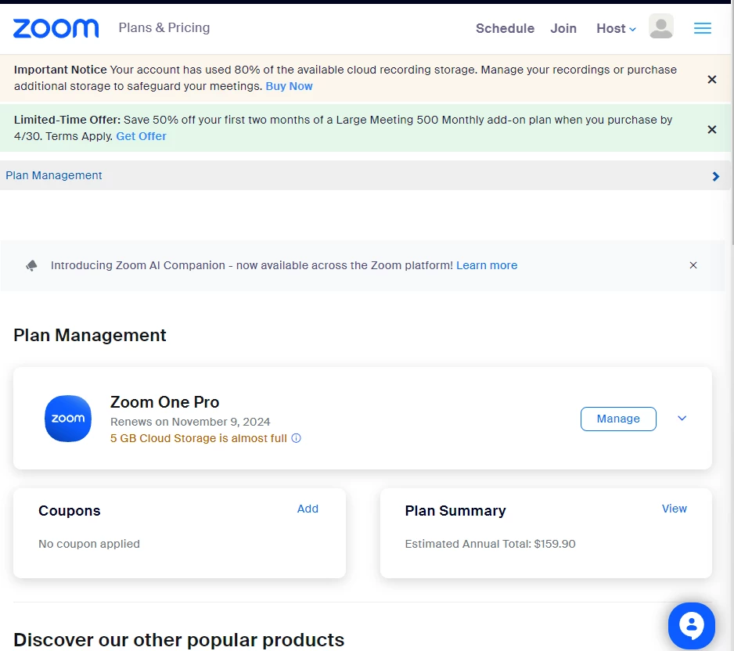View the Plan Summary

(674, 509)
